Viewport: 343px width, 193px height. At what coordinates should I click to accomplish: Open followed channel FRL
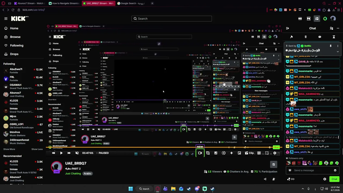(23, 79)
